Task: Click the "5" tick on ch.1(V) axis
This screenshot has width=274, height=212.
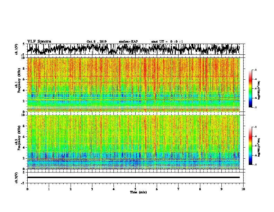Action: pos(24,44)
